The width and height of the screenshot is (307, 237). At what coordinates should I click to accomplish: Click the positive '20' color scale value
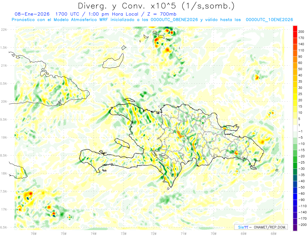(300, 100)
